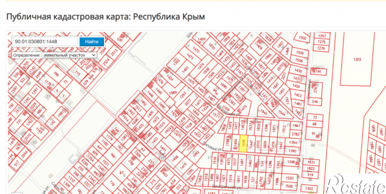Select parcel 2782 on the map
Image resolution: width=386 pixels, height=194 pixels.
(x=295, y=134)
